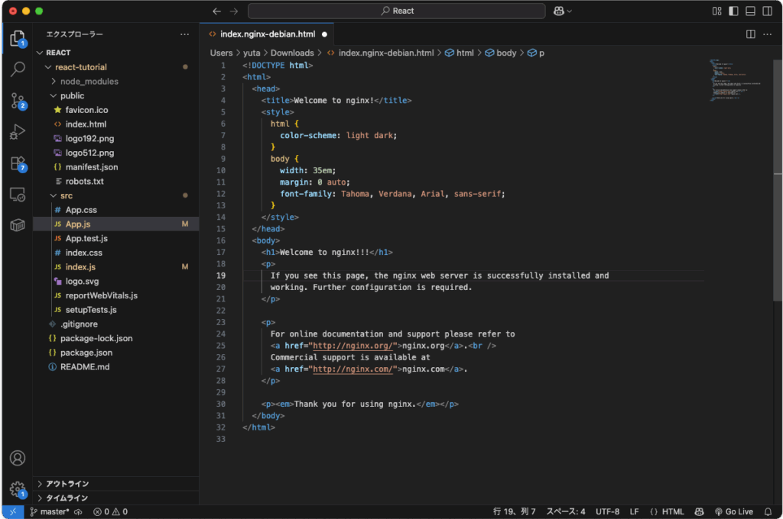Open .gitignore file
Screen dimensions: 783x519
(116, 324)
